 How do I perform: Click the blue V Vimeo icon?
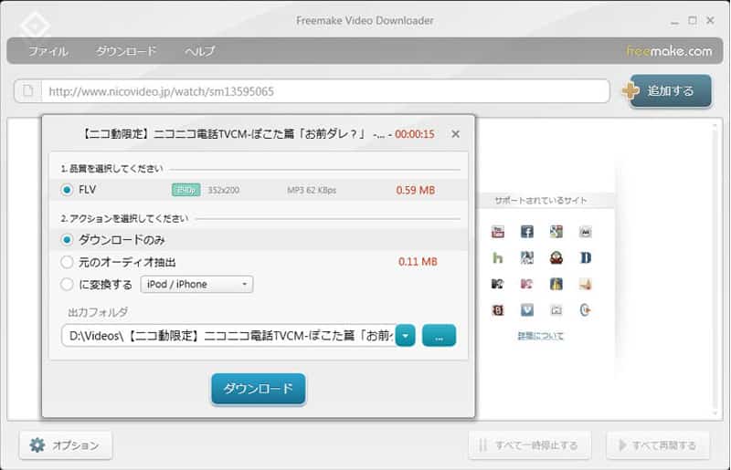tap(527, 309)
